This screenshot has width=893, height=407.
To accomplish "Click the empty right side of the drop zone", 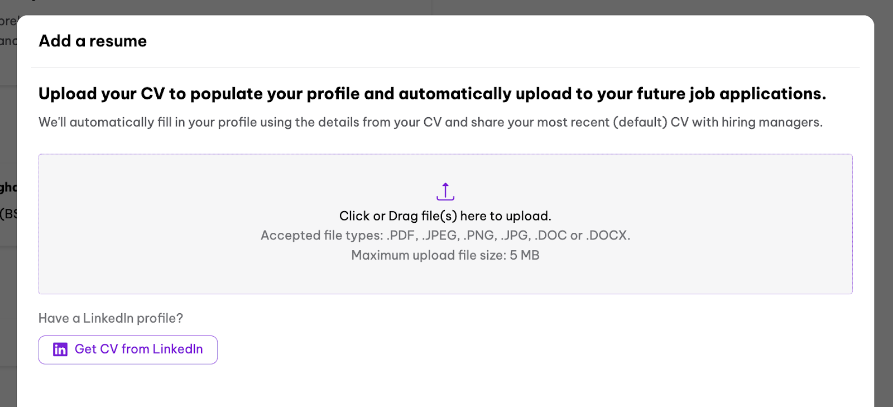I will [748, 224].
